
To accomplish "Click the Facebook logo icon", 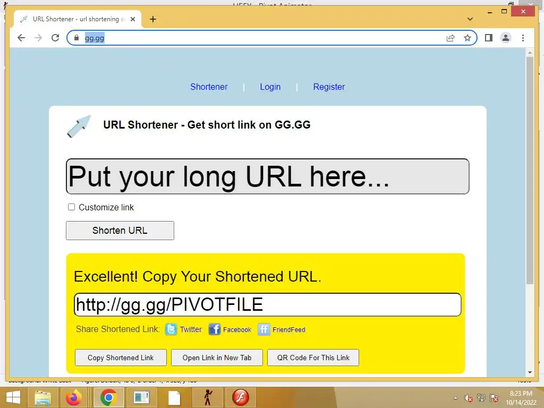I will click(x=215, y=329).
